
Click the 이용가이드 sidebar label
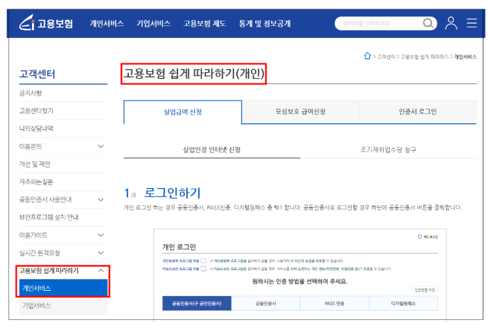[x=33, y=235]
